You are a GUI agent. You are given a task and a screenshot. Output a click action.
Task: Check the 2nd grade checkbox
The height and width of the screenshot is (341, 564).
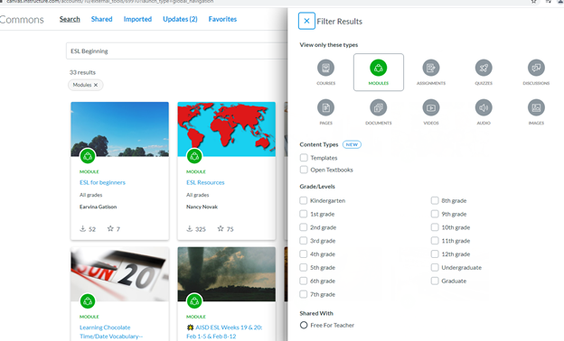pyautogui.click(x=304, y=227)
